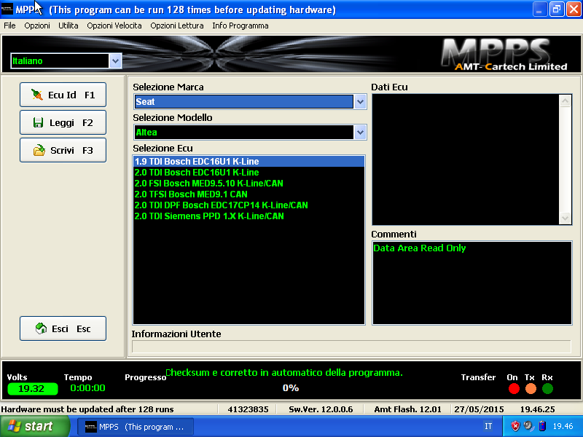This screenshot has height=437, width=583.
Task: Open the Windows start menu
Action: tap(34, 426)
